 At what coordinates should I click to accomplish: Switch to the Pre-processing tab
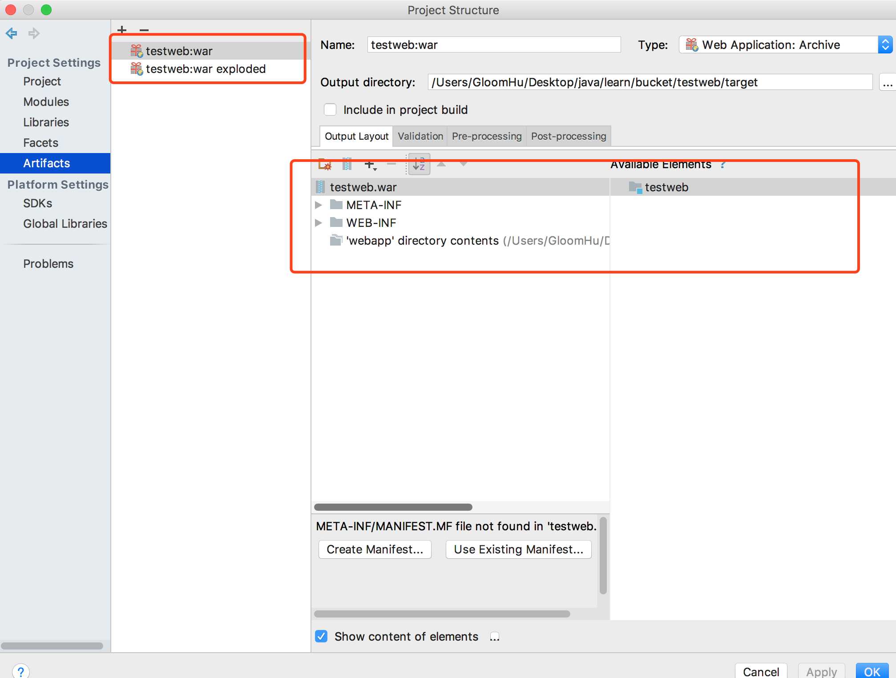[486, 135]
